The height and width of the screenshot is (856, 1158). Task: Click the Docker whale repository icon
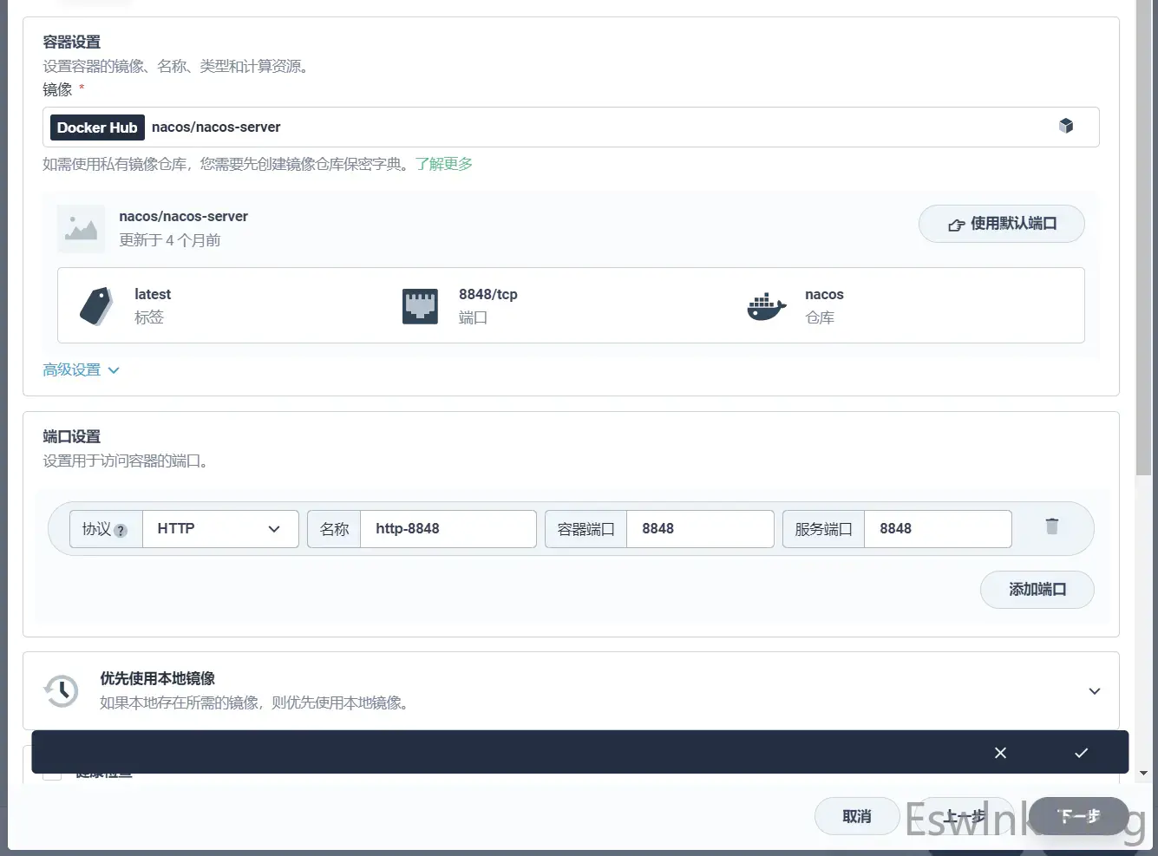766,306
